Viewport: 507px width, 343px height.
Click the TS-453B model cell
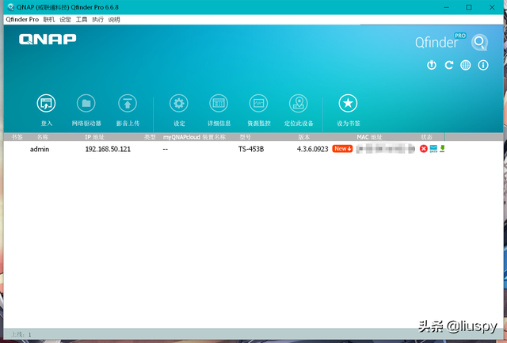pyautogui.click(x=251, y=149)
